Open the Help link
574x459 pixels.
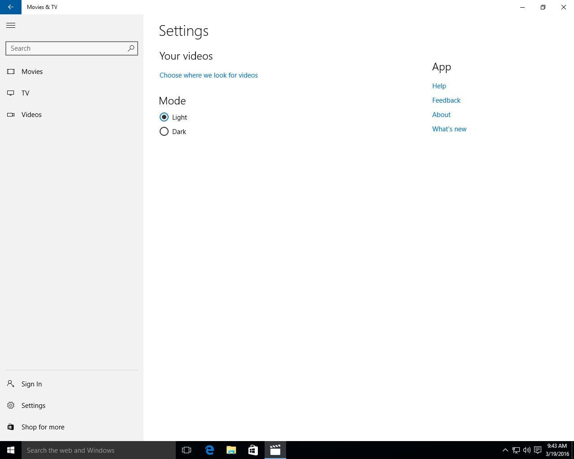[439, 86]
